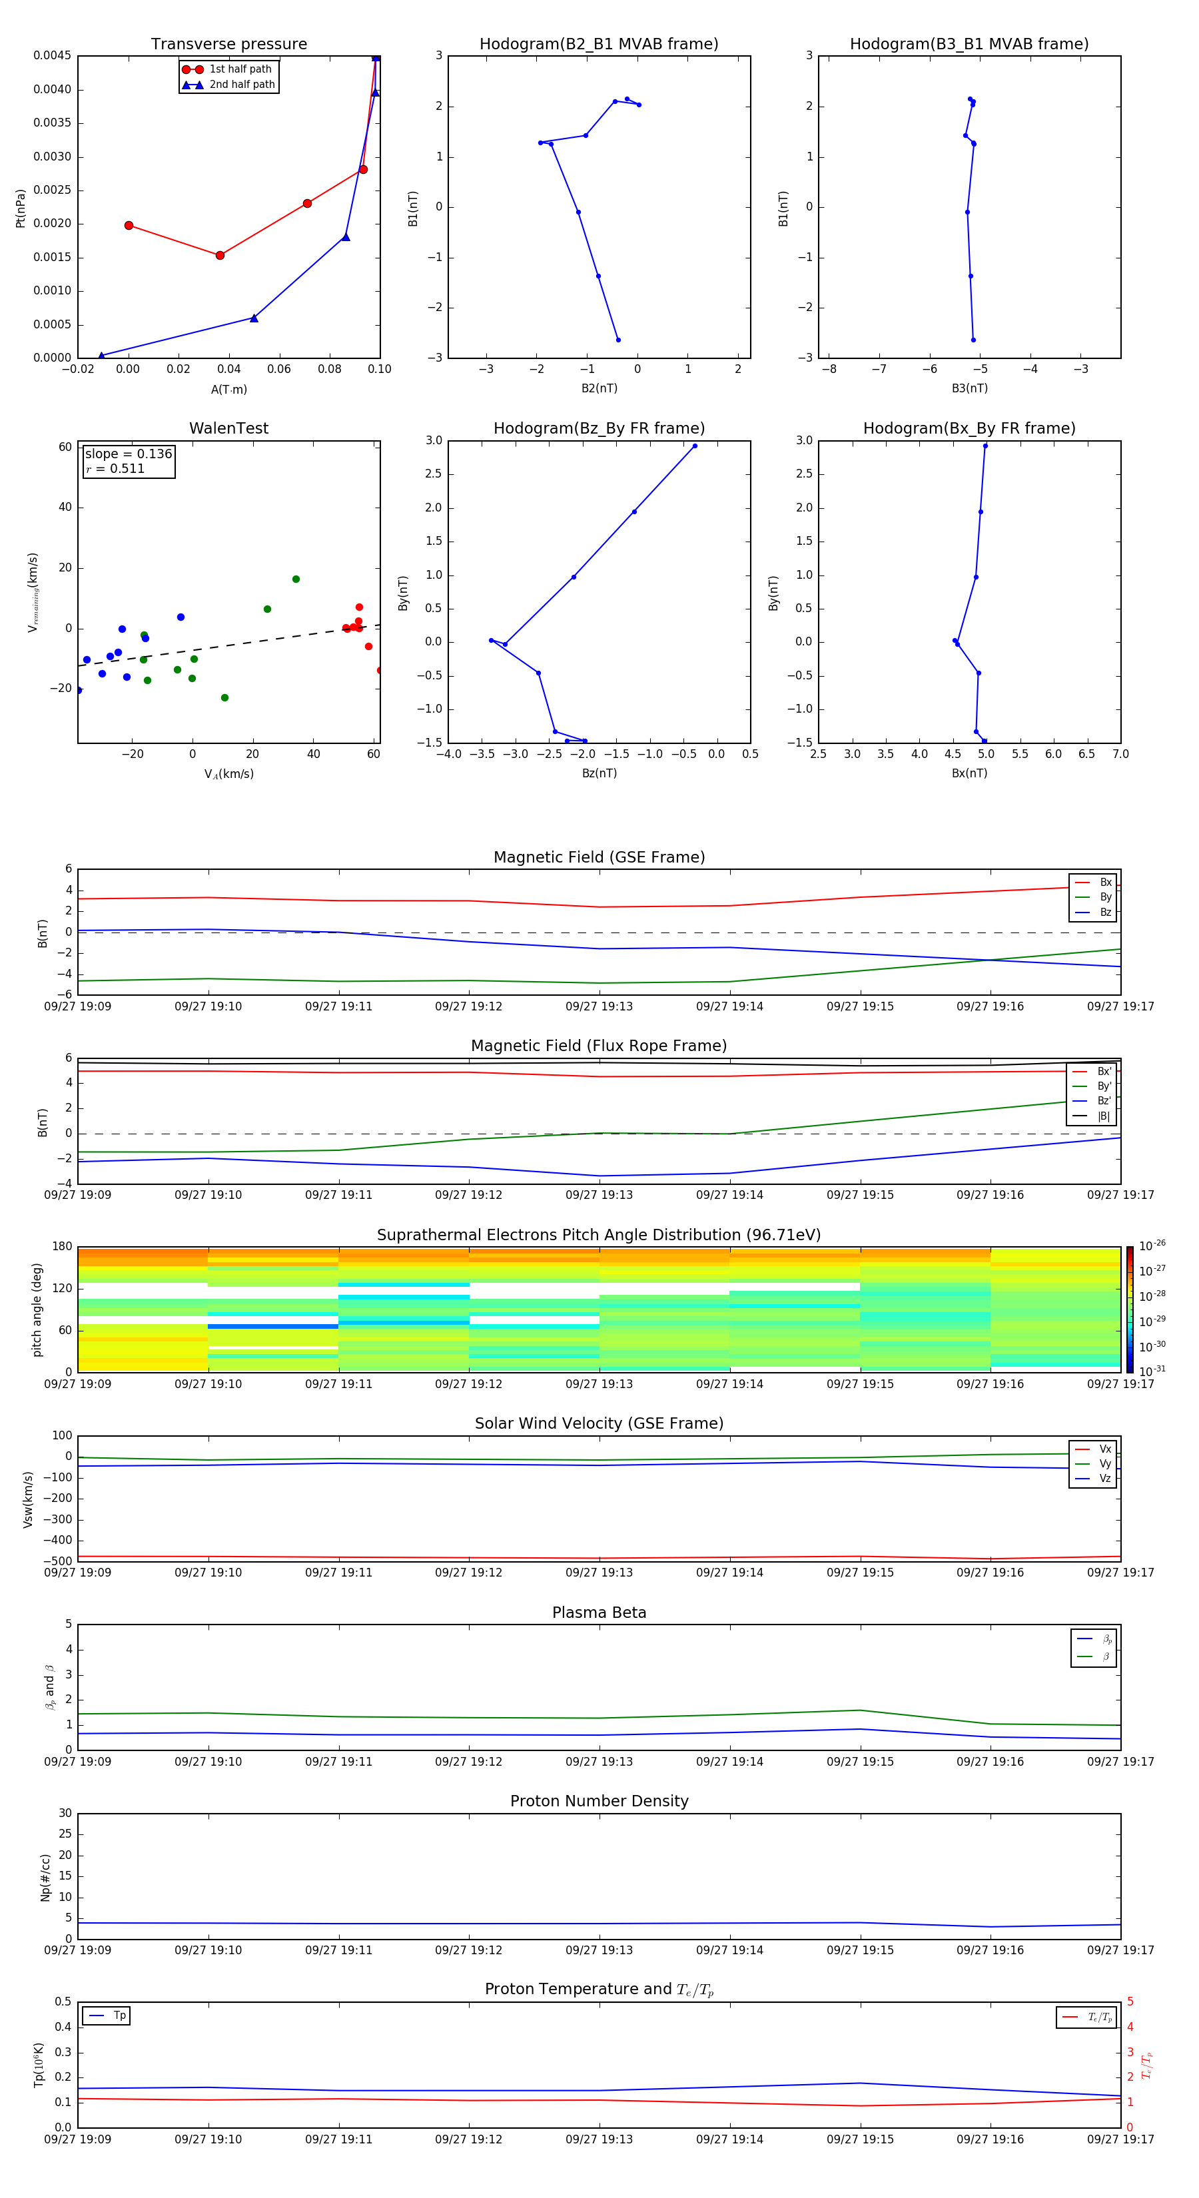Select the Te/Tp legend box

pos(1086,2017)
